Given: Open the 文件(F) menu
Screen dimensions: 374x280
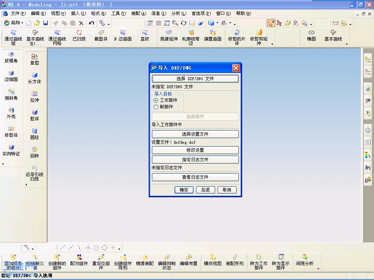Looking at the screenshot, I should [18, 13].
